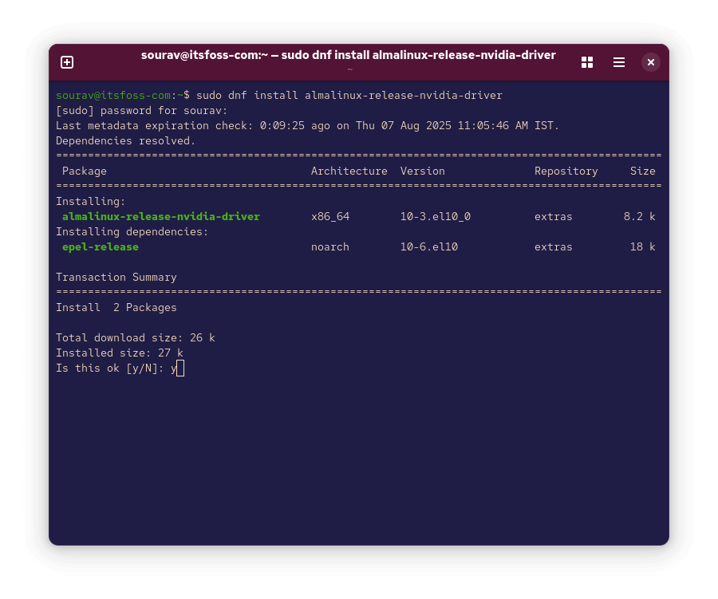Screen dimensions: 718x599
Task: Click the window title in header bar
Action: [349, 55]
